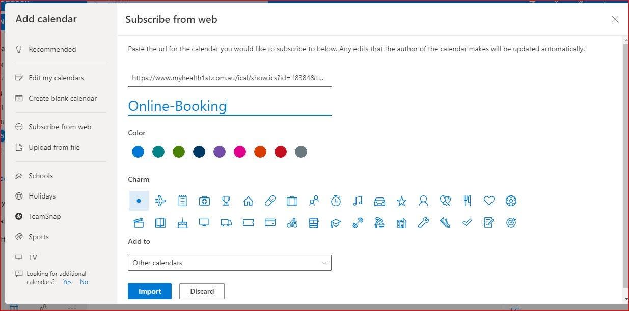Image resolution: width=629 pixels, height=311 pixels.
Task: Choose the graduation cap charm
Action: pyautogui.click(x=336, y=223)
